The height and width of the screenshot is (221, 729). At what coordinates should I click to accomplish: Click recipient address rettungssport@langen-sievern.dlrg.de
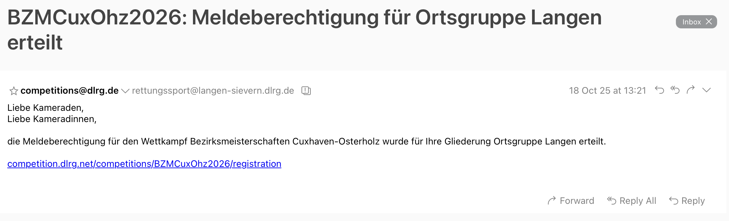(x=213, y=91)
